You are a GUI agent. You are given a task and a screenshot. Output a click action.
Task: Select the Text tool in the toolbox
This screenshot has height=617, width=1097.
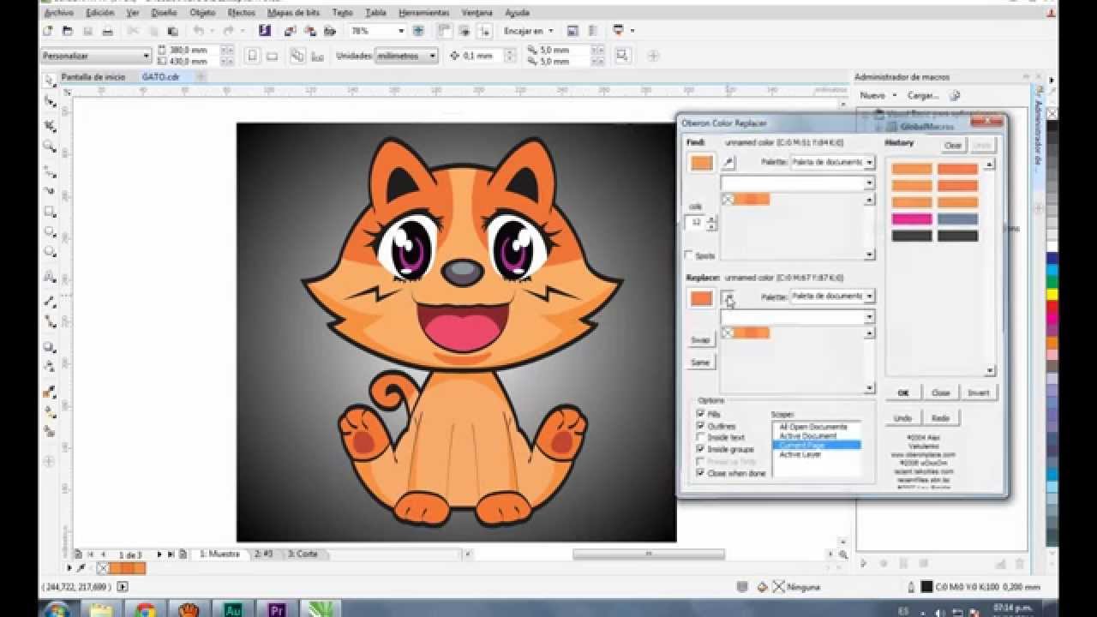[50, 278]
